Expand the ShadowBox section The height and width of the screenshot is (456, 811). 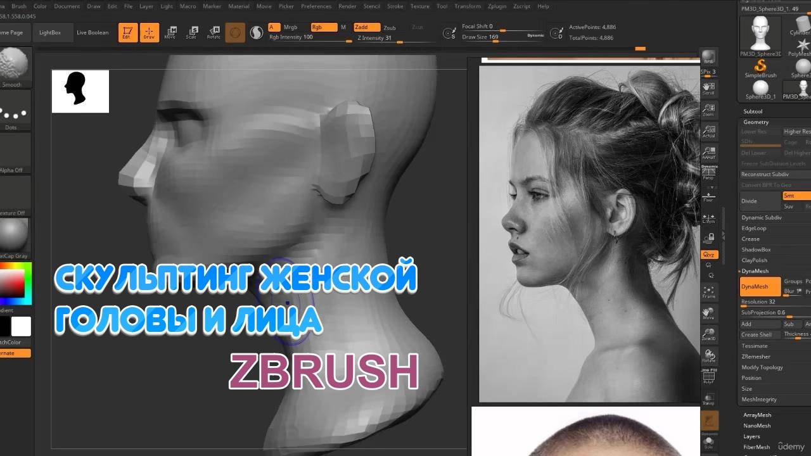coord(757,250)
